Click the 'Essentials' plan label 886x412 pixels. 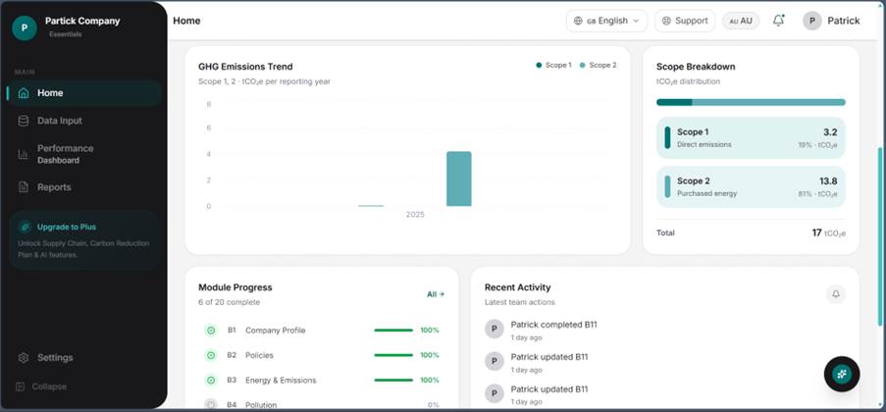coord(65,34)
